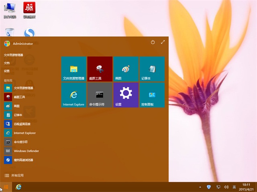Select 画图 in most used list
Image resolution: width=257 pixels, height=192 pixels.
pos(12,106)
